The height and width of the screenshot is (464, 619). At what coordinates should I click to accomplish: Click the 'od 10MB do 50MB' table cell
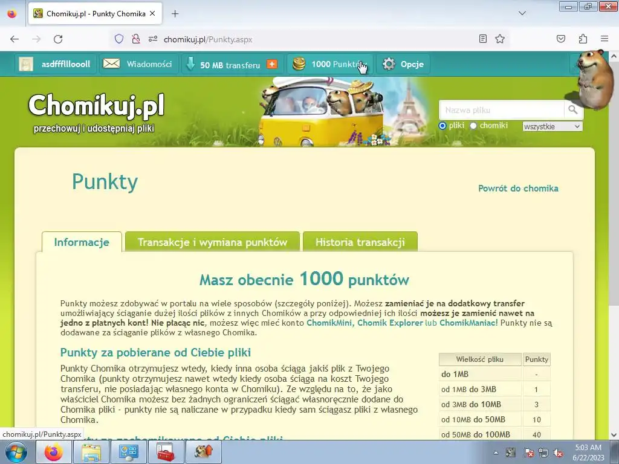(480, 419)
